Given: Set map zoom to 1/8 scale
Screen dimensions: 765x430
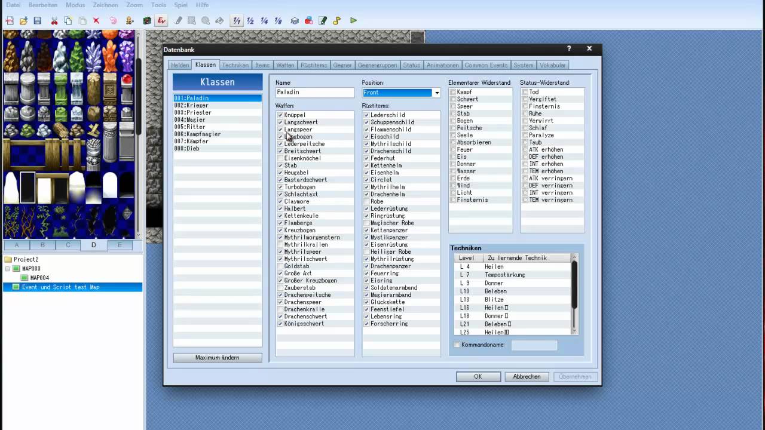Looking at the screenshot, I should pyautogui.click(x=278, y=20).
